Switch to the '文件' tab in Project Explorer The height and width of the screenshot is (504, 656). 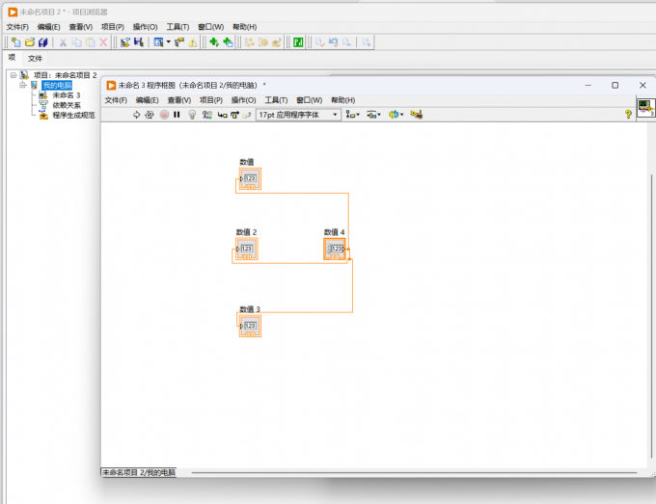click(x=35, y=58)
